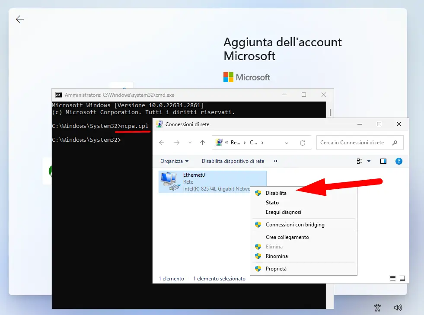Click the volume speaker icon
Viewport: 424px width, 315px height.
coord(398,307)
